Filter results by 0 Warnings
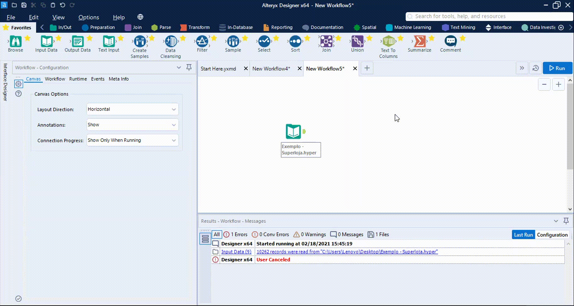Screen dimensions: 574x306 click(310, 234)
